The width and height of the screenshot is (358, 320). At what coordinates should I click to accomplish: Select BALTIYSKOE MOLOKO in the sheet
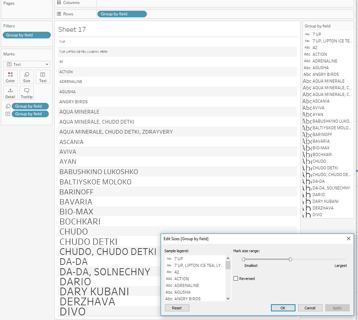(x=95, y=182)
